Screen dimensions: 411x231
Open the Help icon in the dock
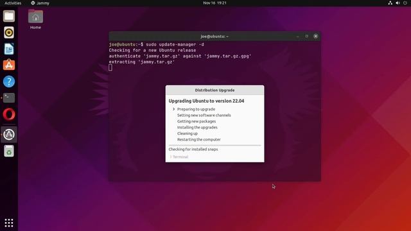pos(9,81)
